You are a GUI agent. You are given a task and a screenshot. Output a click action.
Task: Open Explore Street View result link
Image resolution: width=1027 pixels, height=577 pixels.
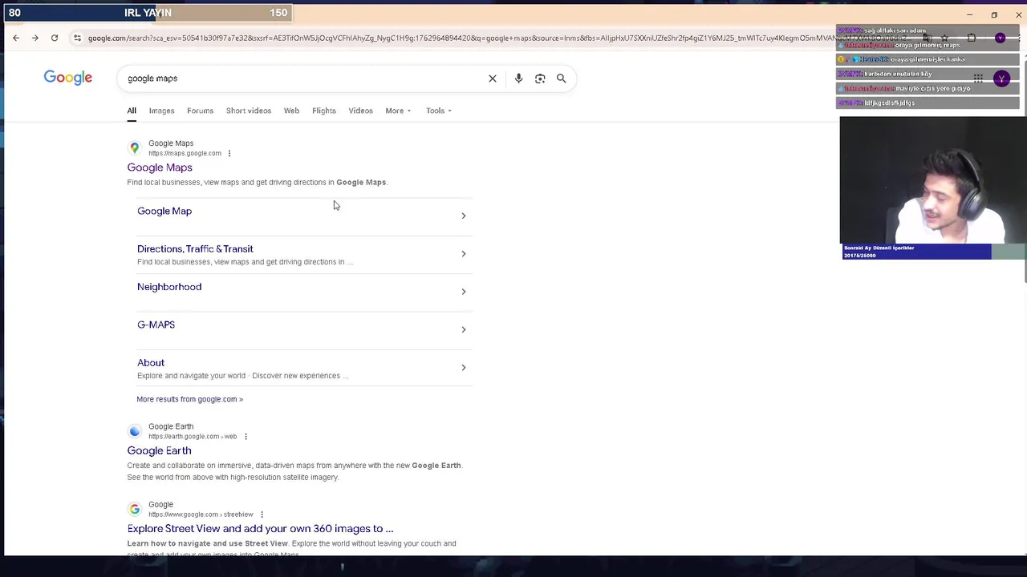(260, 529)
